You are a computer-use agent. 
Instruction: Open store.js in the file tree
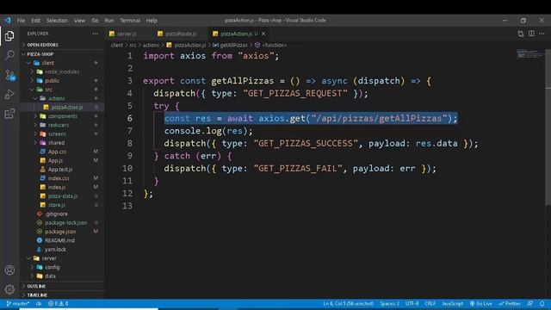pos(57,205)
